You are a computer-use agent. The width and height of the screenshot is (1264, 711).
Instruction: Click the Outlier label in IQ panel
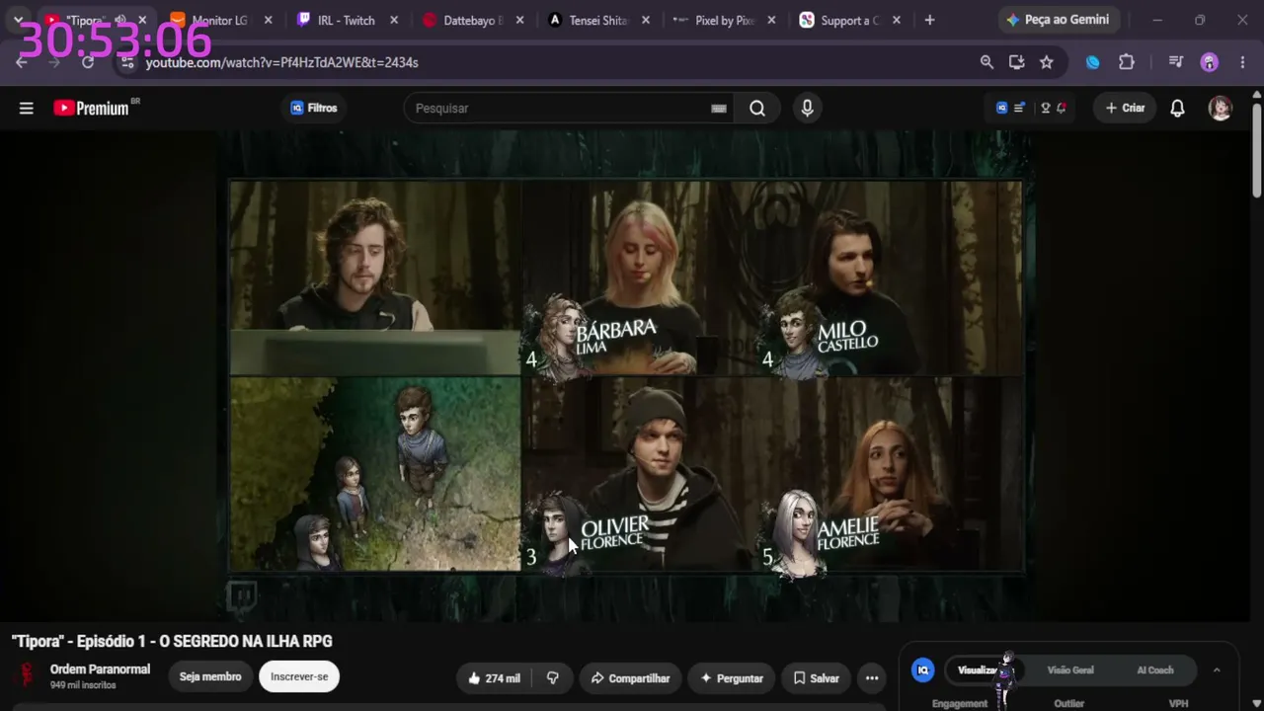point(1069,704)
